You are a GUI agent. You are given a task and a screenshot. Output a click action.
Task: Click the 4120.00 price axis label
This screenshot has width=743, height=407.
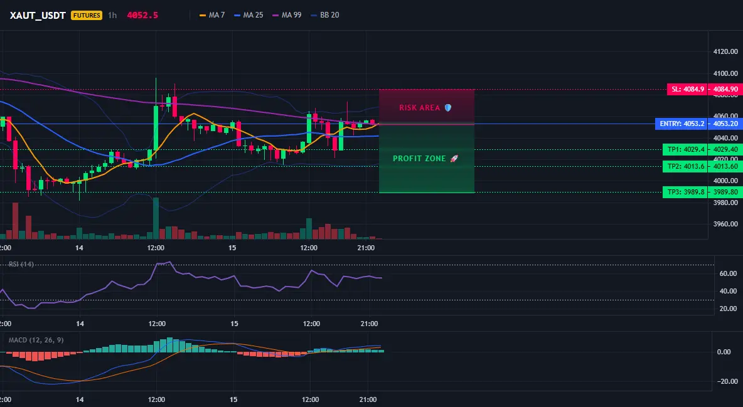coord(725,51)
